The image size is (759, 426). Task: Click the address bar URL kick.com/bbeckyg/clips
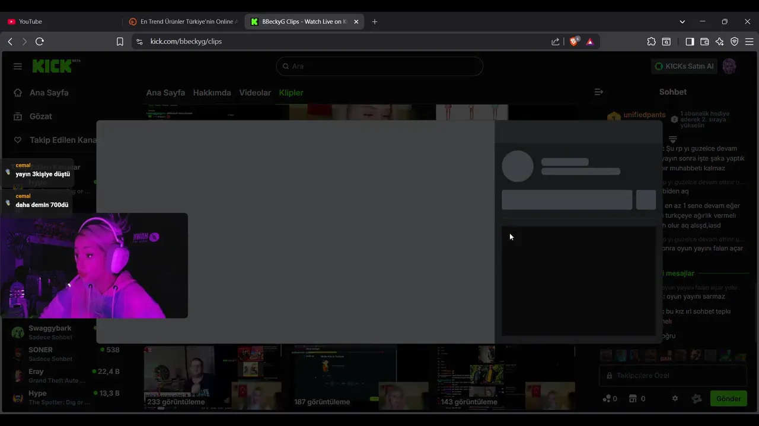pos(186,41)
